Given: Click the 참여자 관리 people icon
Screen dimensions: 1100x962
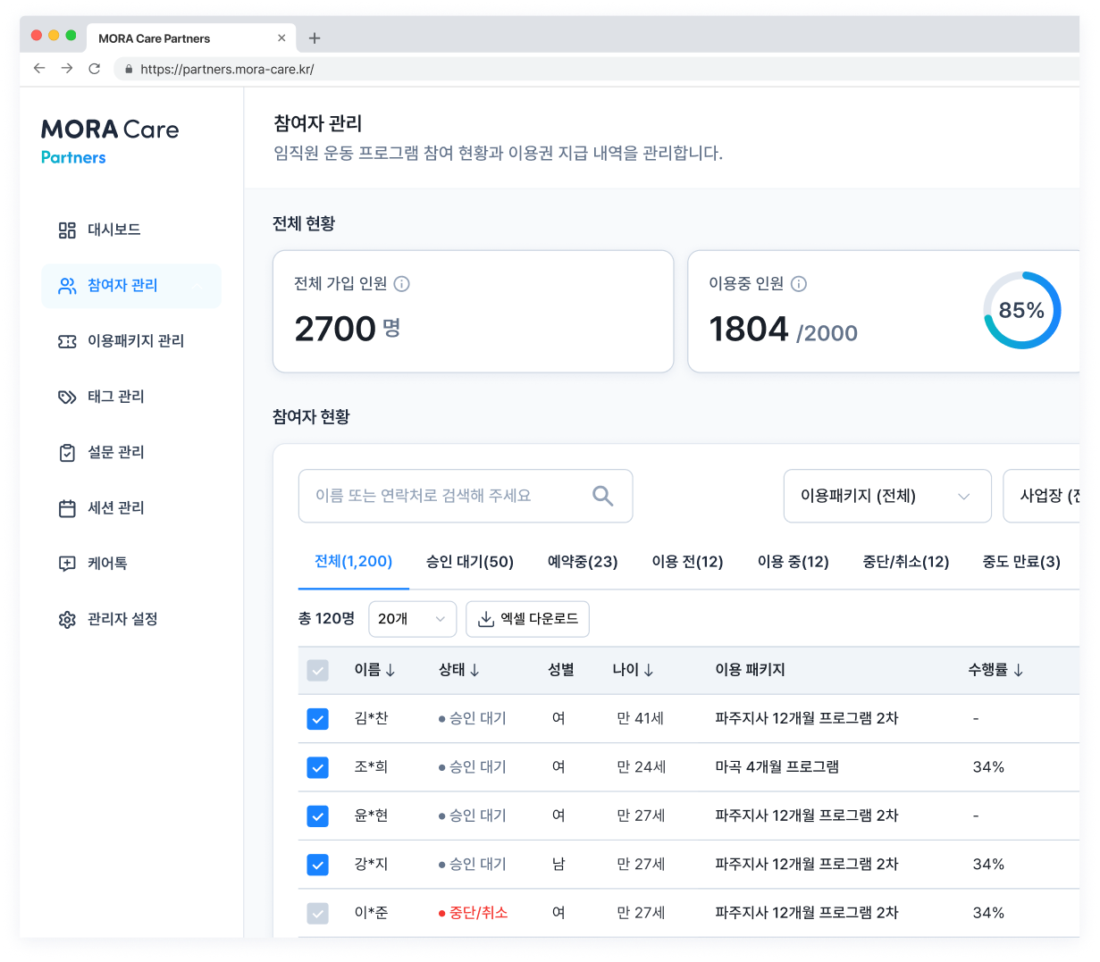Looking at the screenshot, I should tap(67, 286).
